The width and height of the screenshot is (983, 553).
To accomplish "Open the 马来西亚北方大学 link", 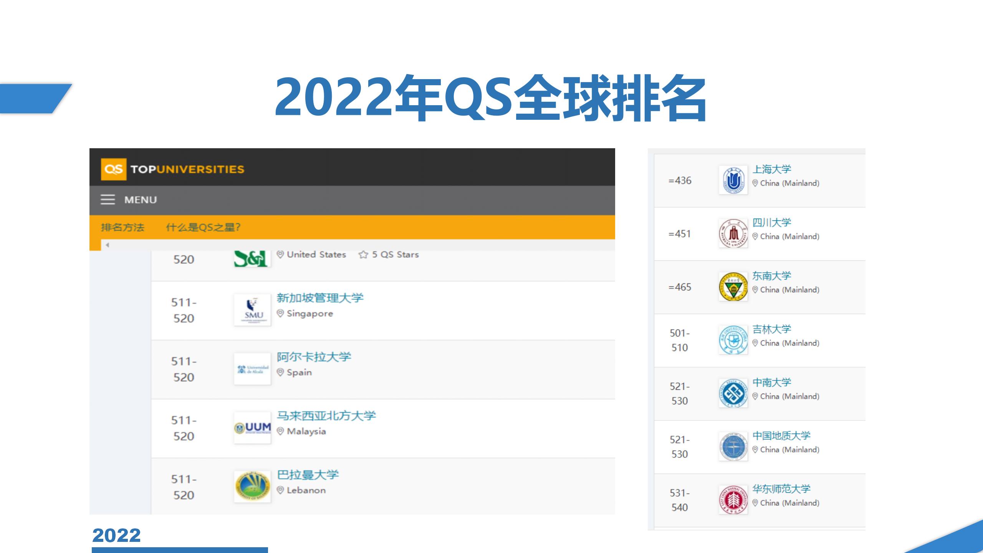I will pyautogui.click(x=326, y=416).
